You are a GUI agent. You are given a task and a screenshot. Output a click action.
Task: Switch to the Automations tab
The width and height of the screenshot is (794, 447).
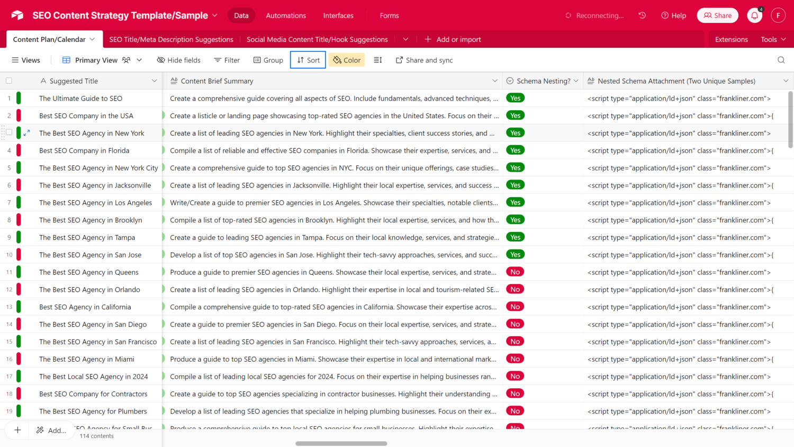[286, 15]
